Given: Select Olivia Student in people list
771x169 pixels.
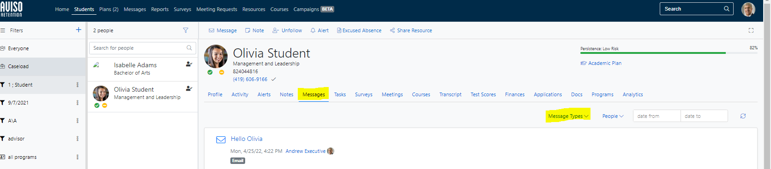Looking at the screenshot, I should pos(143,97).
